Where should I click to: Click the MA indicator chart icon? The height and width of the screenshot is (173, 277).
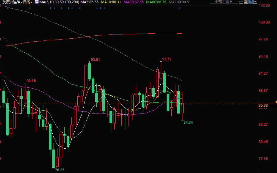[37, 2]
